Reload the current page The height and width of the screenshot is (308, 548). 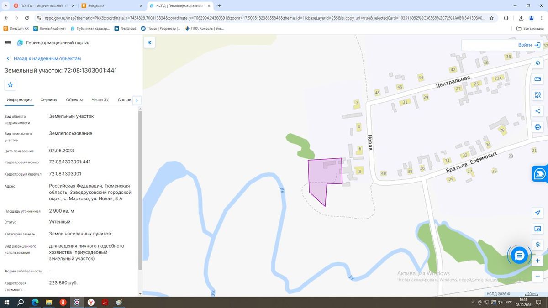(27, 18)
